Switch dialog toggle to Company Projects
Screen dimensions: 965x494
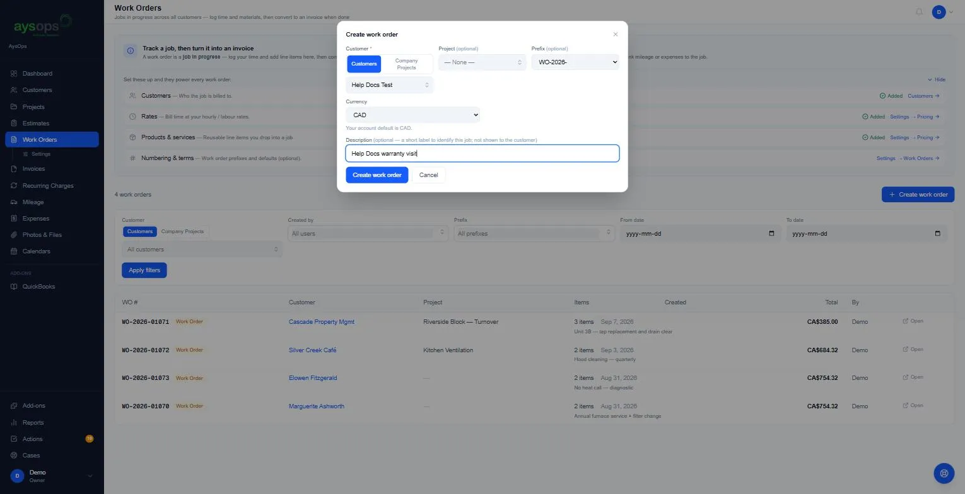(x=406, y=64)
